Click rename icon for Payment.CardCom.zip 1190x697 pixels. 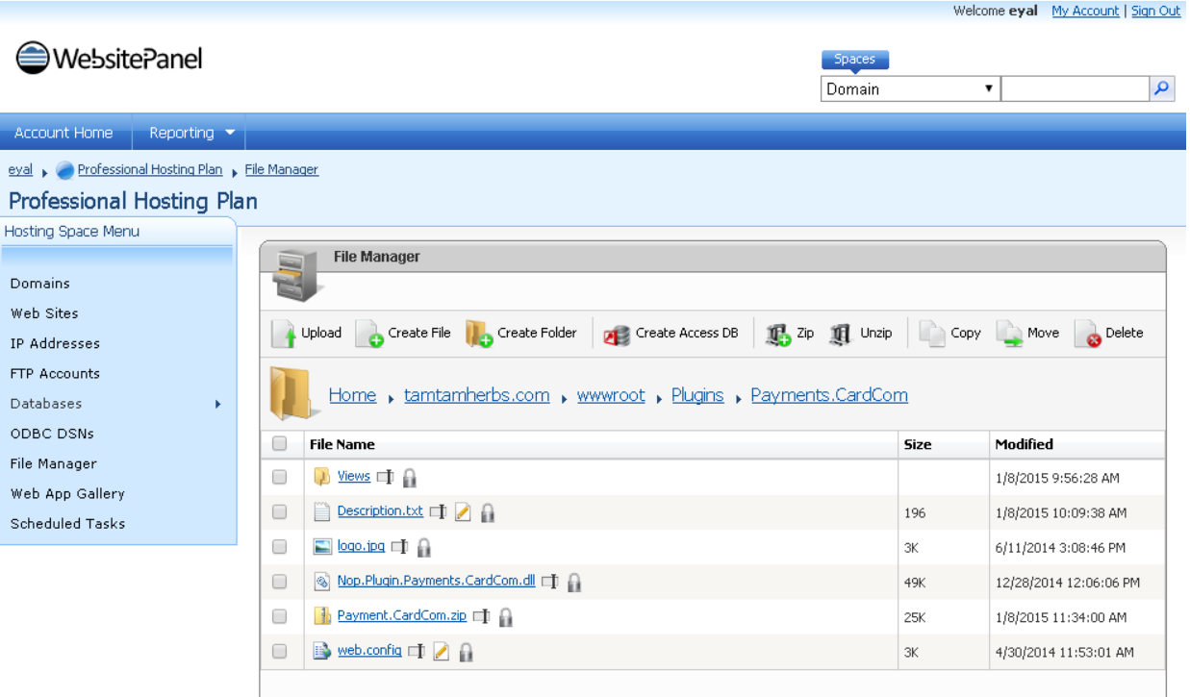(x=481, y=617)
